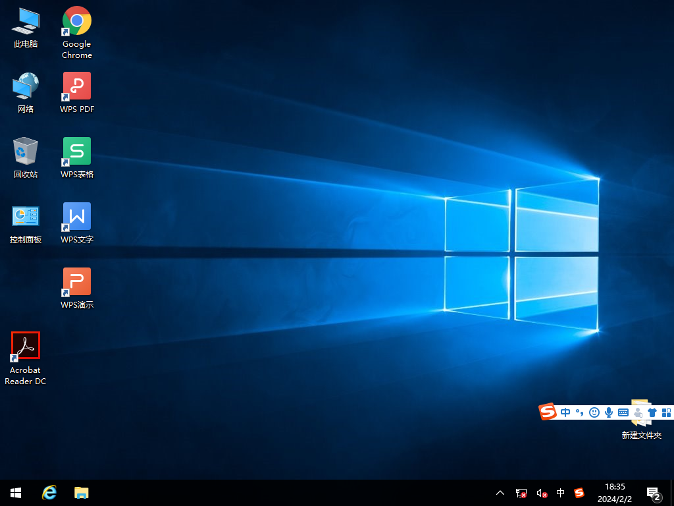Toggle Chinese/English mode on Sogou toolbar
674x506 pixels.
[x=565, y=412]
